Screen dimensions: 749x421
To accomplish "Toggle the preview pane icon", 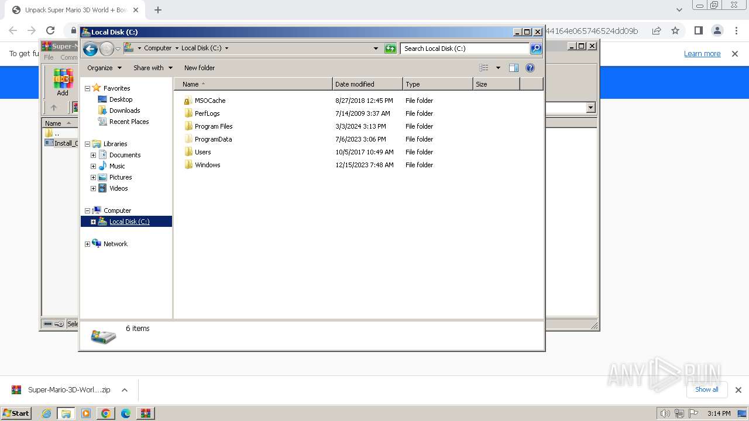I will (514, 68).
